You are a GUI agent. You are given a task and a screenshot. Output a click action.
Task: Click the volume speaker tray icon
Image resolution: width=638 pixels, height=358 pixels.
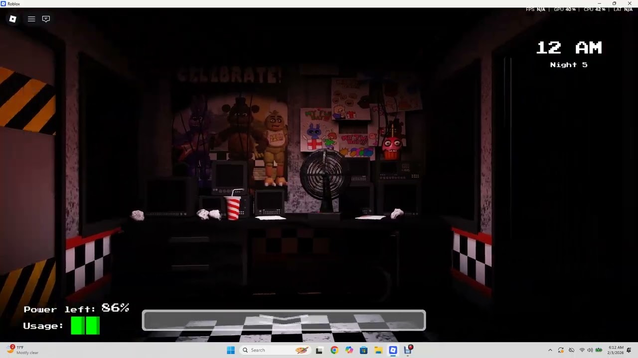click(x=590, y=350)
